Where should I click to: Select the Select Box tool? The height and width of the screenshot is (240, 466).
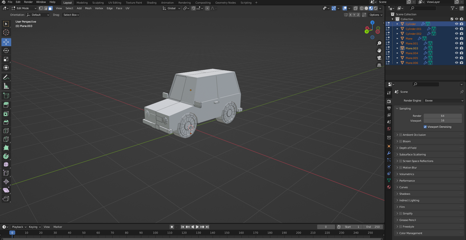point(6,24)
